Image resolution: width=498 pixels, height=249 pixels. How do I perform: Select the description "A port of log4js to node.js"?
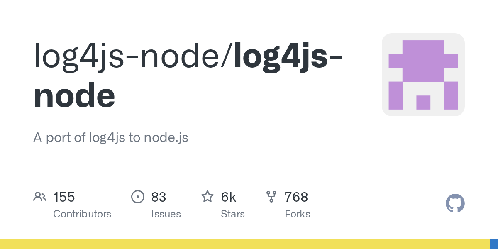pos(111,138)
